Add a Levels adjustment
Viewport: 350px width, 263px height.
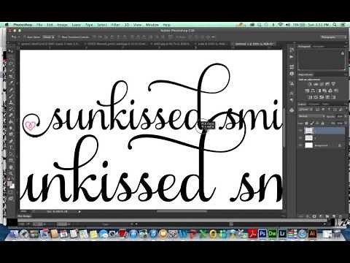pos(316,84)
